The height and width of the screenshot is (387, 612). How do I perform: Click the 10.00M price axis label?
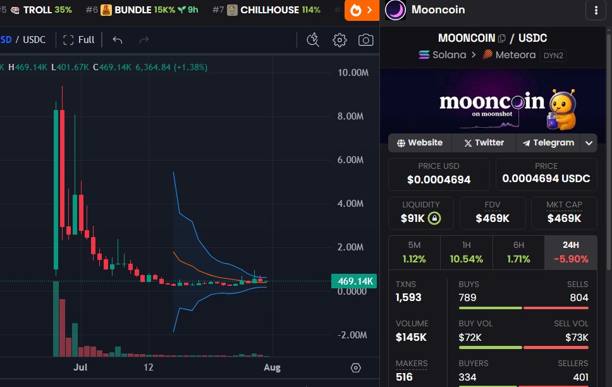click(x=353, y=73)
